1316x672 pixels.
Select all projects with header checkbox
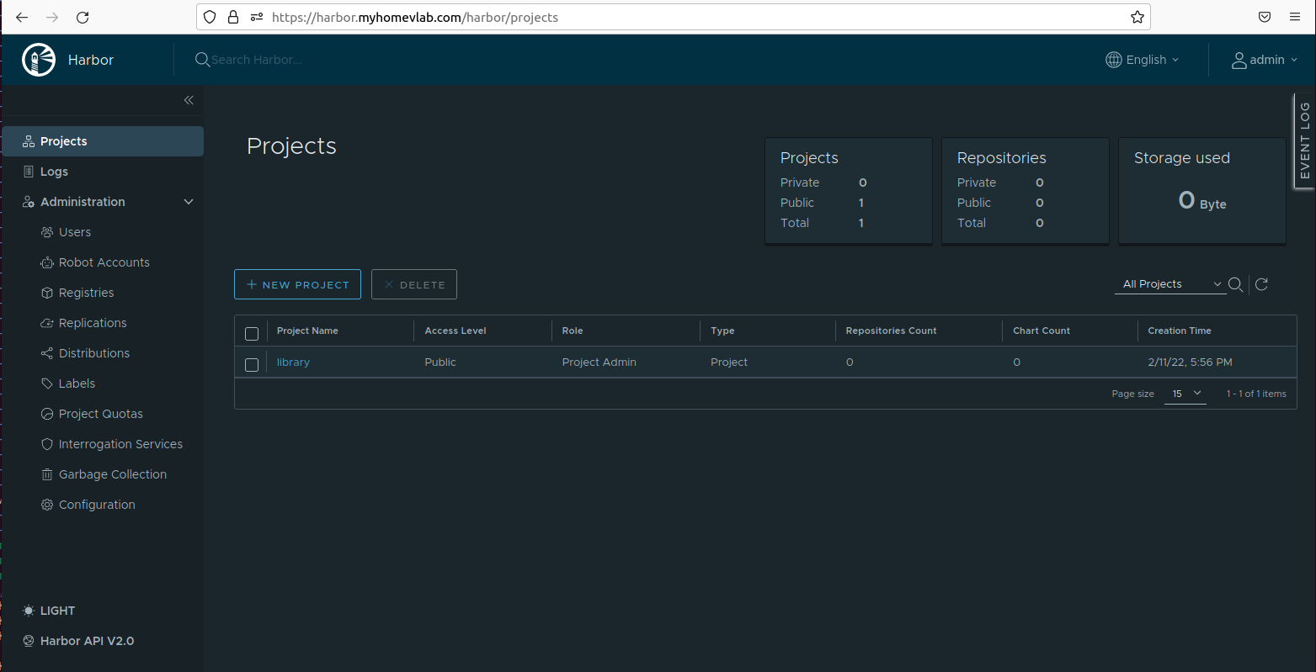point(252,333)
